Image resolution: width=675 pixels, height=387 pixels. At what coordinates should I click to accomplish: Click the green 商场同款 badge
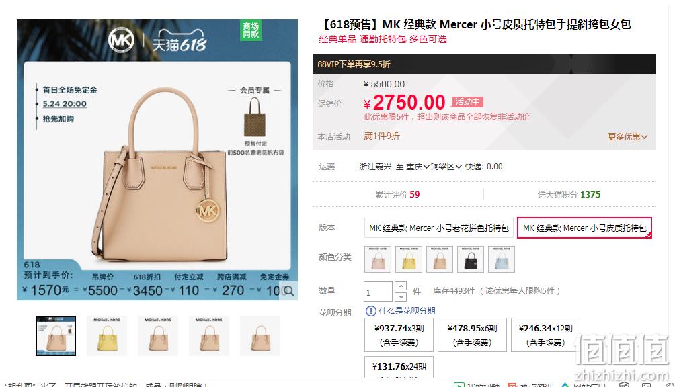(251, 30)
